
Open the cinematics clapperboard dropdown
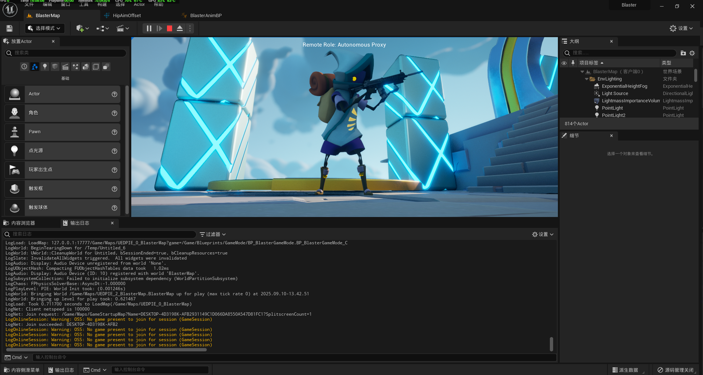click(x=123, y=28)
